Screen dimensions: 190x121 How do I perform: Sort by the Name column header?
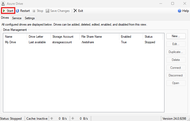(x=15, y=37)
